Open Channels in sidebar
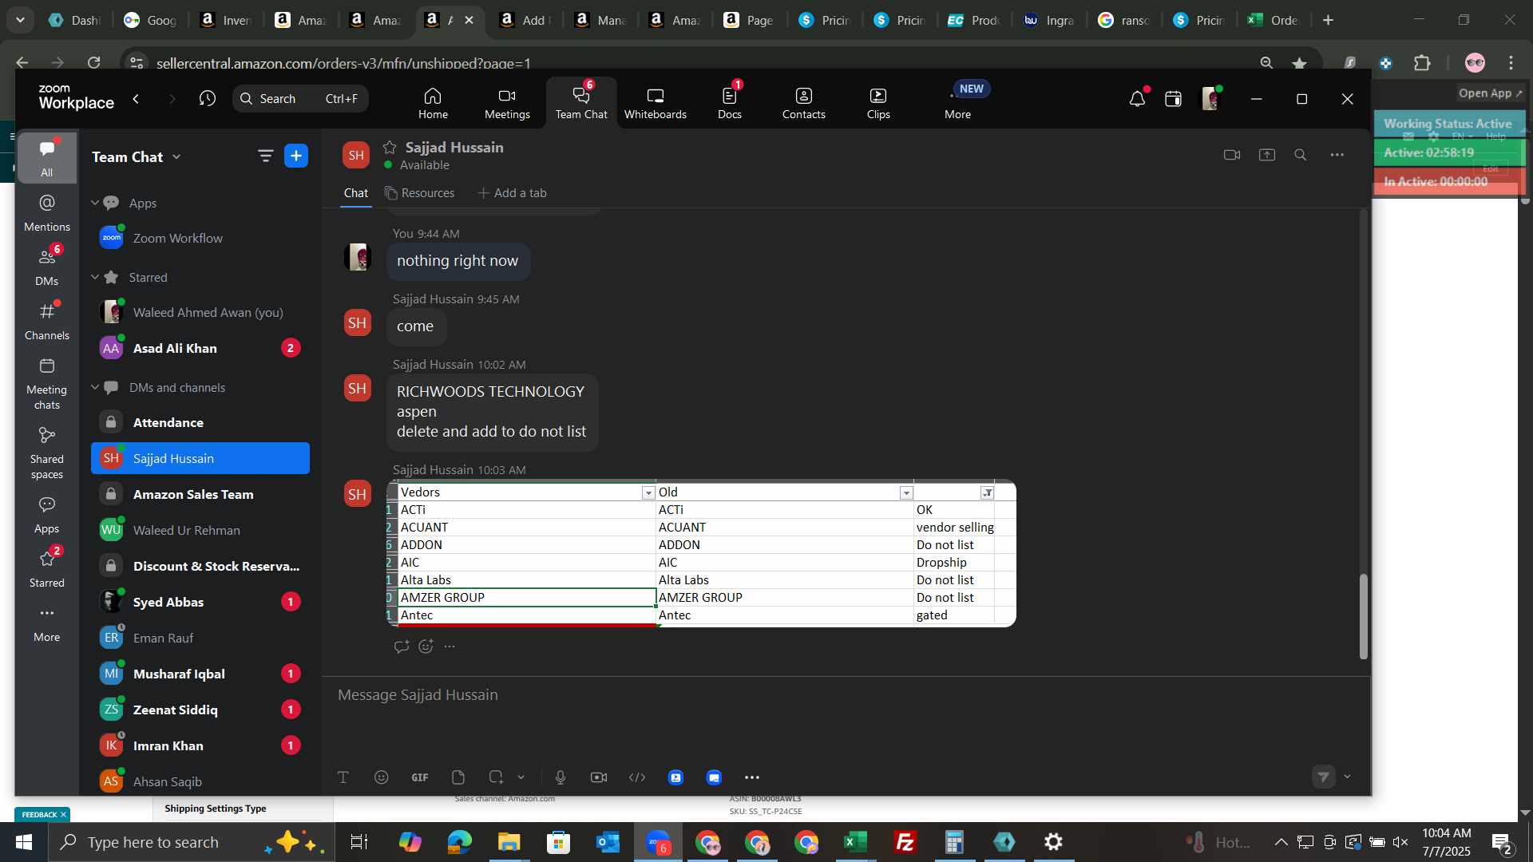Image resolution: width=1533 pixels, height=862 pixels. [47, 321]
